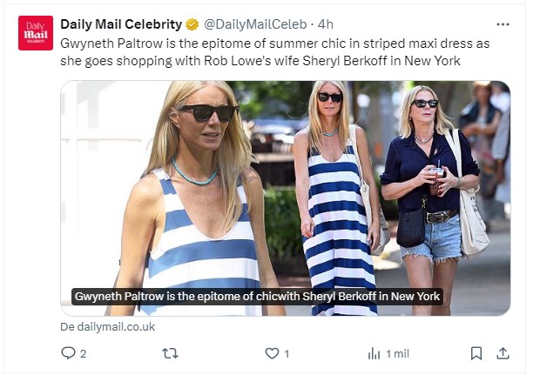Bookmark this post
This screenshot has height=375, width=540.
click(x=476, y=353)
